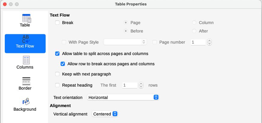The width and height of the screenshot is (262, 123).
Task: Open the Table tab icon
Action: [x=27, y=18]
